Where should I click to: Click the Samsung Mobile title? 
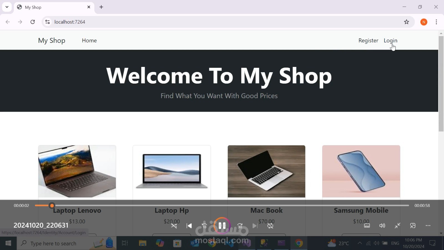tap(361, 211)
